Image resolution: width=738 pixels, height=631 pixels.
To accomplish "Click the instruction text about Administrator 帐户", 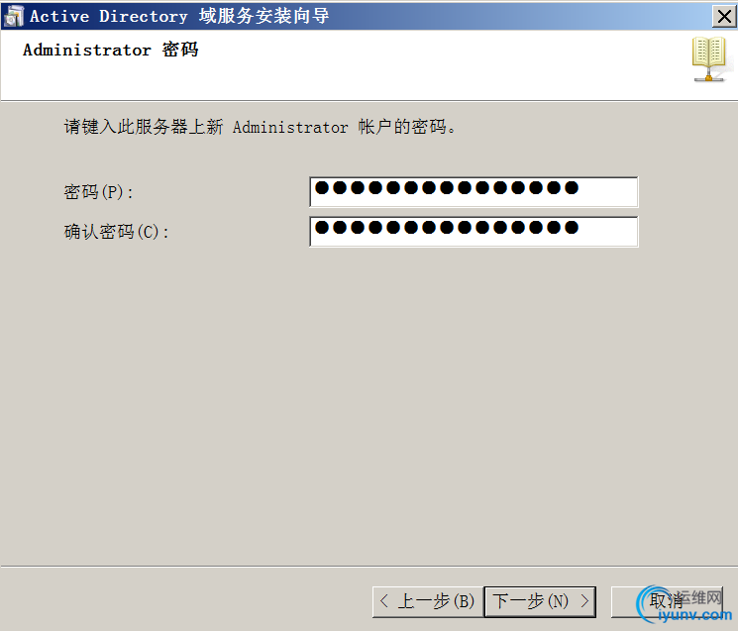I will [260, 127].
